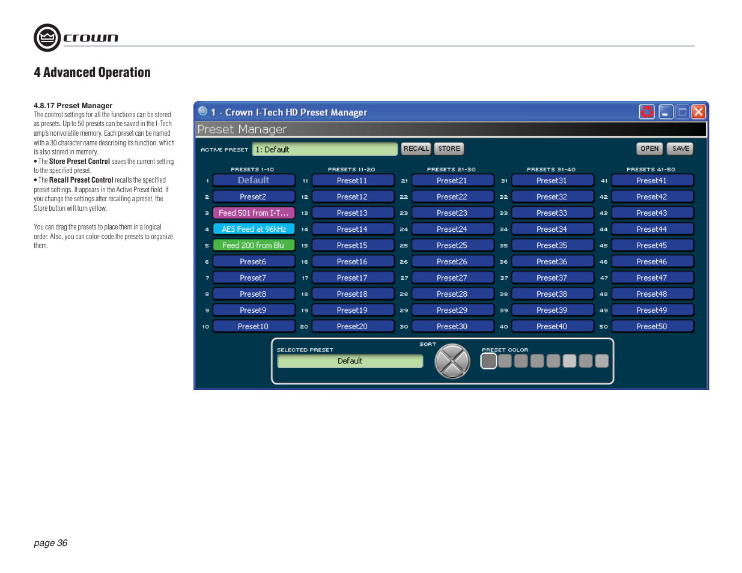742x573 pixels.
Task: Select Preset10 button
Action: pos(254,326)
